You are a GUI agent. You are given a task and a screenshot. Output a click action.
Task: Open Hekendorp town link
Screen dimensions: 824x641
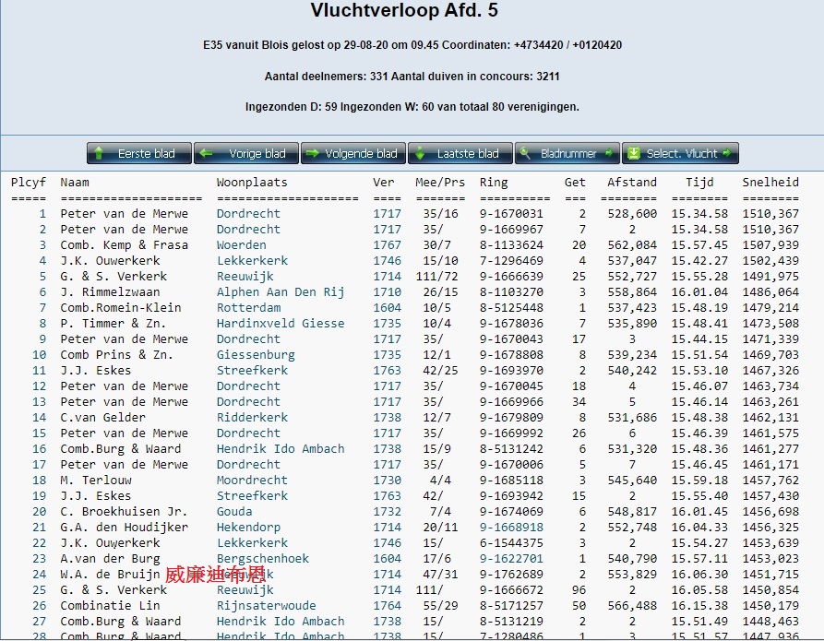(x=248, y=528)
